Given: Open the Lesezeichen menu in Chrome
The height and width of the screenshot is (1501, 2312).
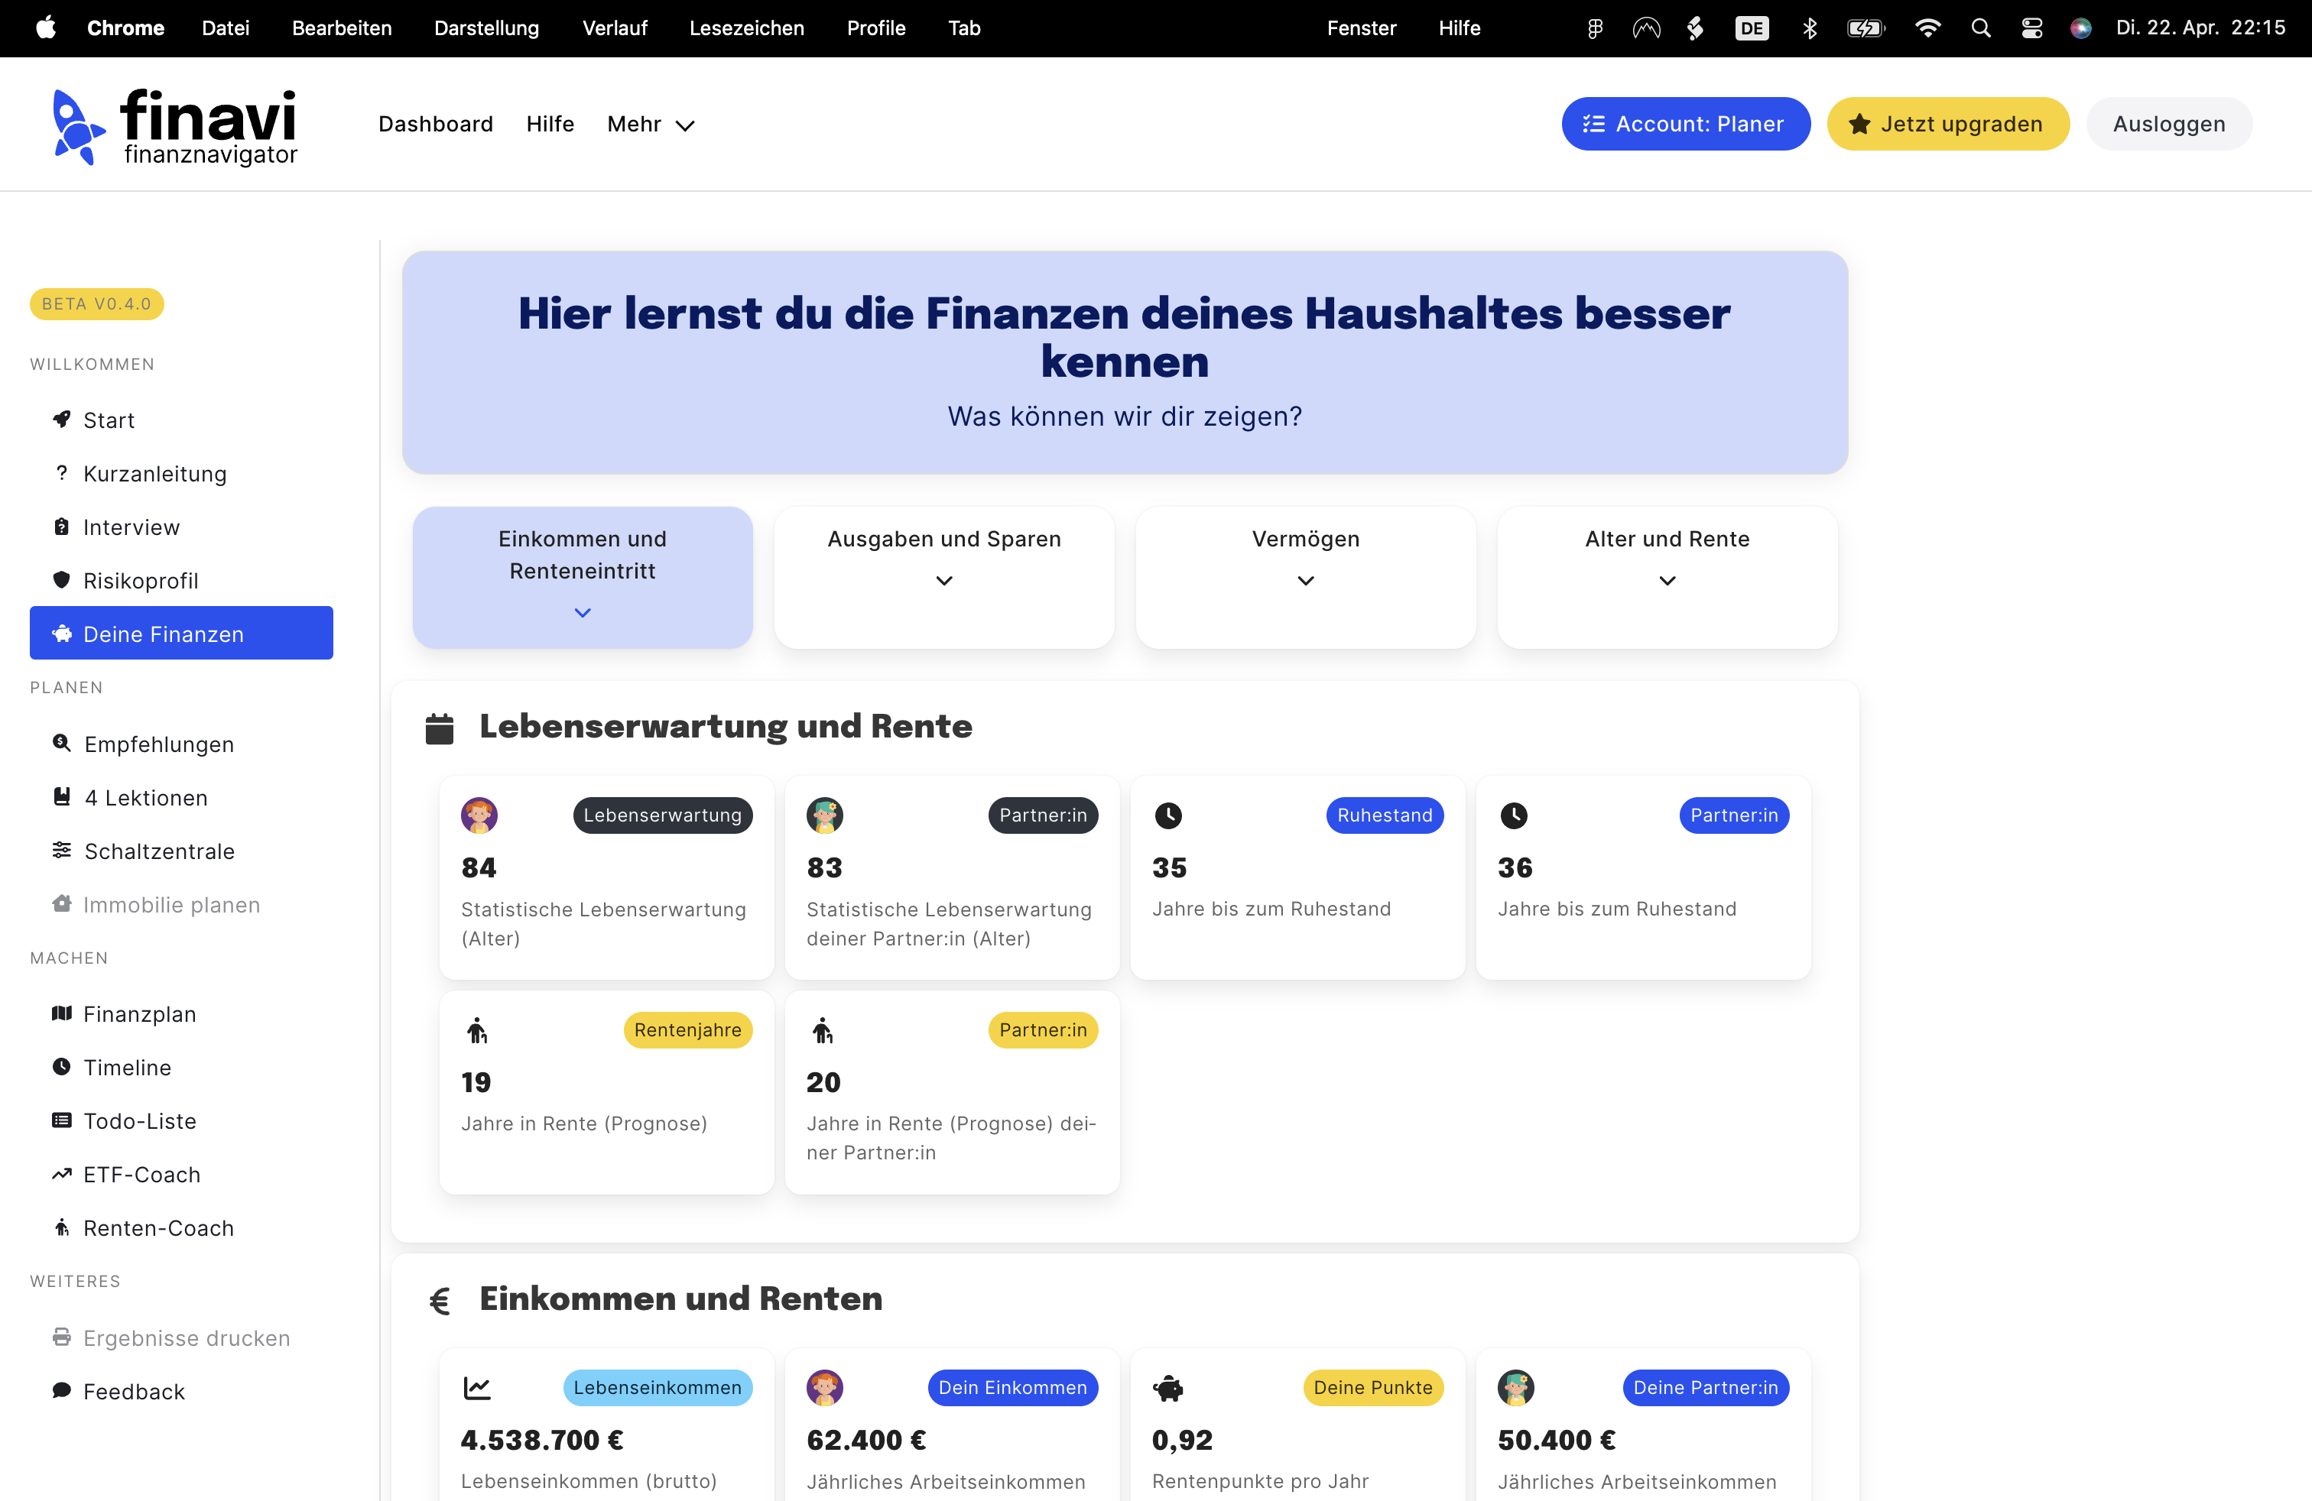Looking at the screenshot, I should [x=746, y=28].
